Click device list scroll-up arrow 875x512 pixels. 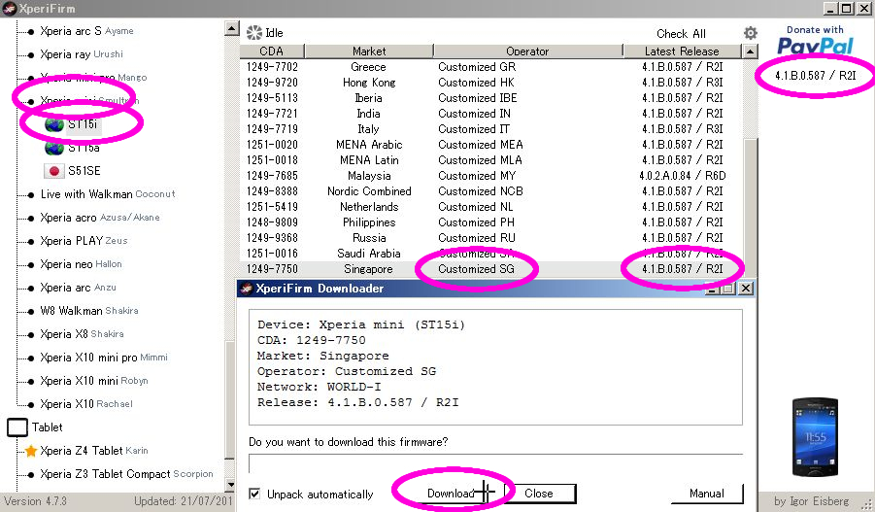(231, 28)
